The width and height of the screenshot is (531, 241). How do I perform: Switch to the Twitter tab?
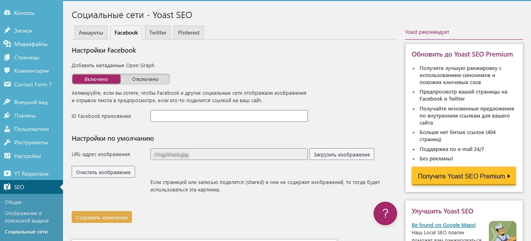coord(158,33)
